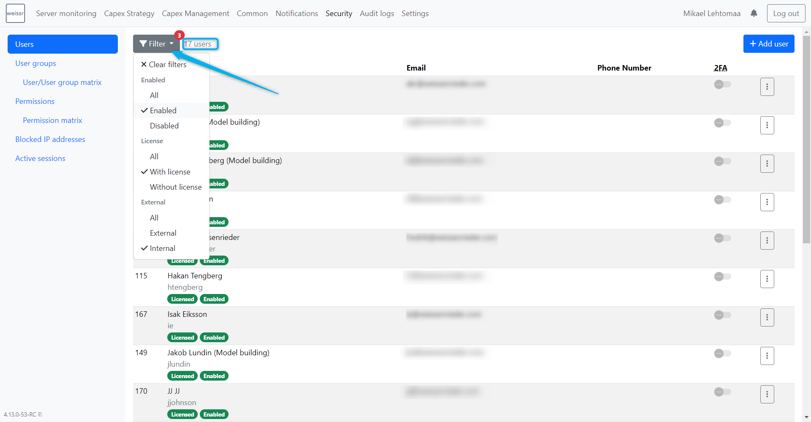Open Active sessions sidebar link

[40, 158]
